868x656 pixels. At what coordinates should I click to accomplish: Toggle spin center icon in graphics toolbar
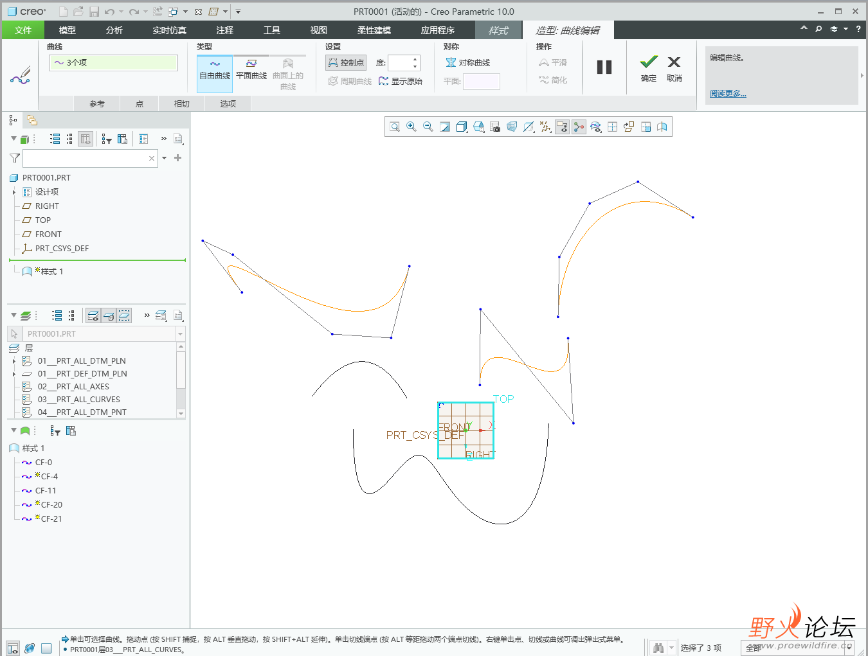579,127
